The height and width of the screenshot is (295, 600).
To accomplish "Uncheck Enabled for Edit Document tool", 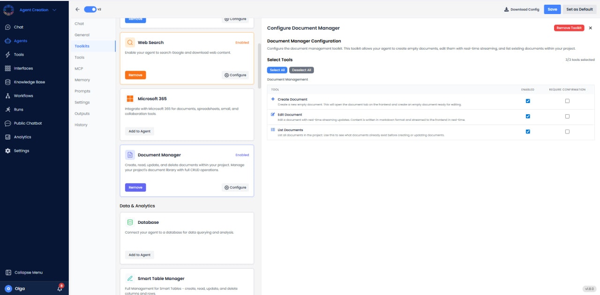I will coord(528,116).
